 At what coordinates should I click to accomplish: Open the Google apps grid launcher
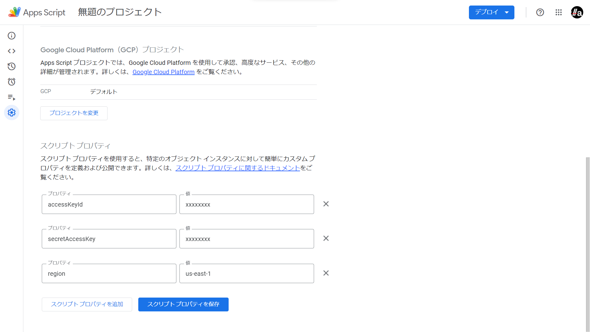[x=558, y=12]
